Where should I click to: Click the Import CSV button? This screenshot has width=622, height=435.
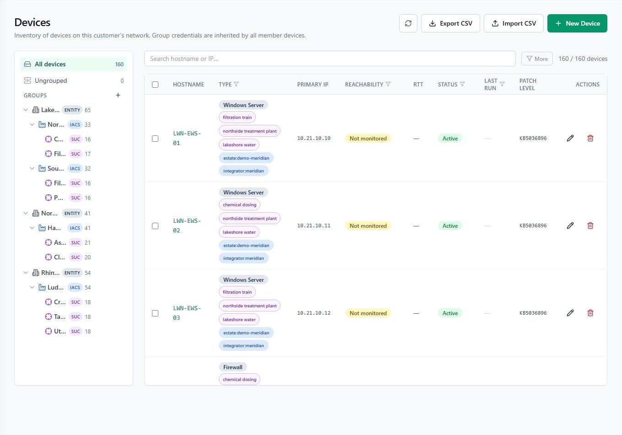(x=514, y=23)
